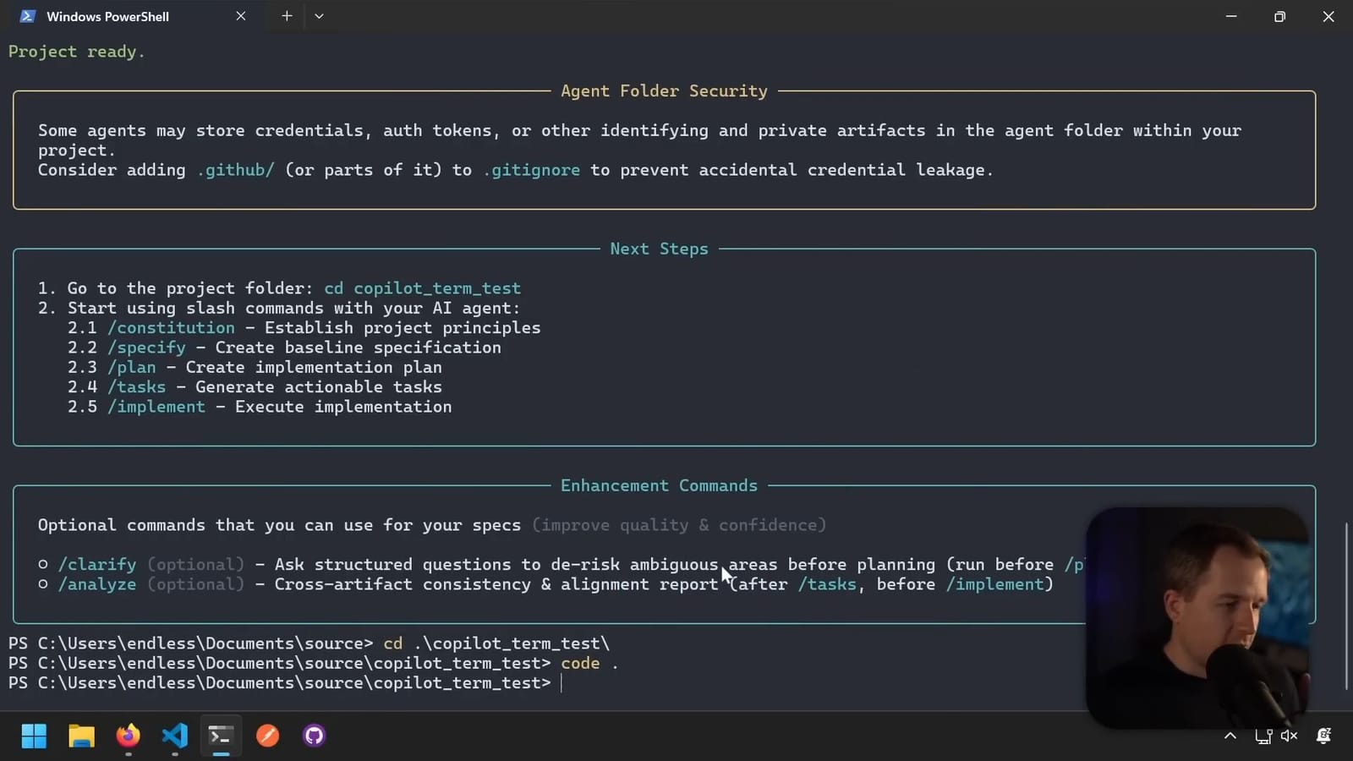Open the Start menu
Viewport: 1353px width, 761px height.
pos(34,736)
